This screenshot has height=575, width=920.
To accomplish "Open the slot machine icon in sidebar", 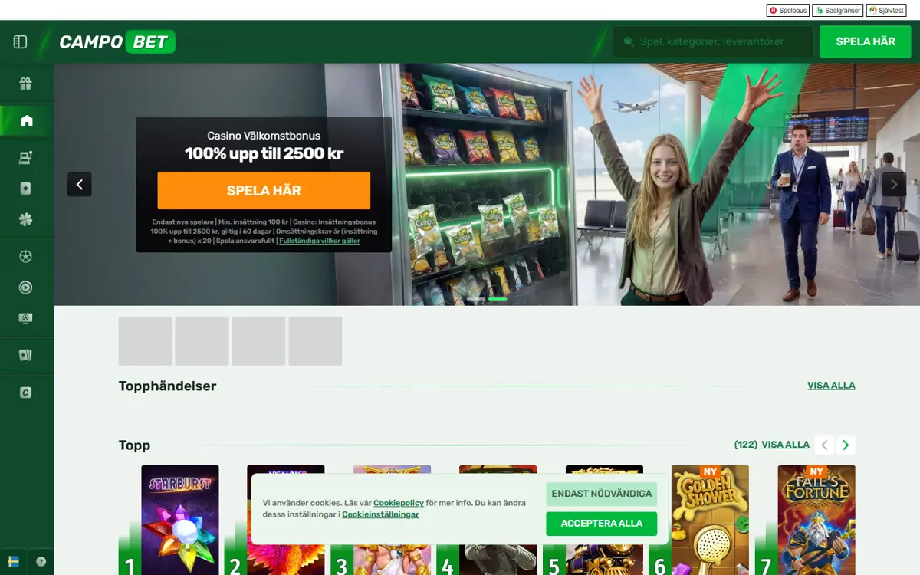I will click(26, 158).
